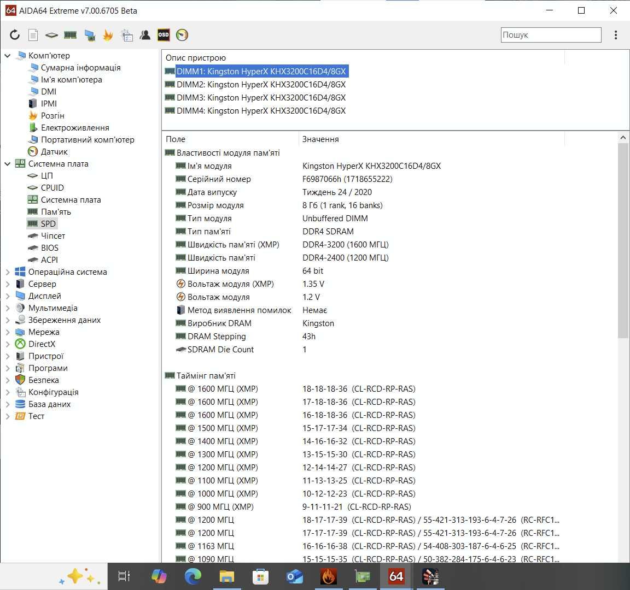
Task: Open Outlook from the taskbar
Action: click(295, 576)
